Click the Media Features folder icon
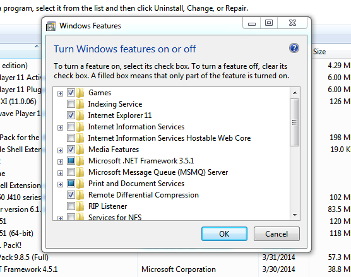The height and width of the screenshot is (277, 351). 80,150
